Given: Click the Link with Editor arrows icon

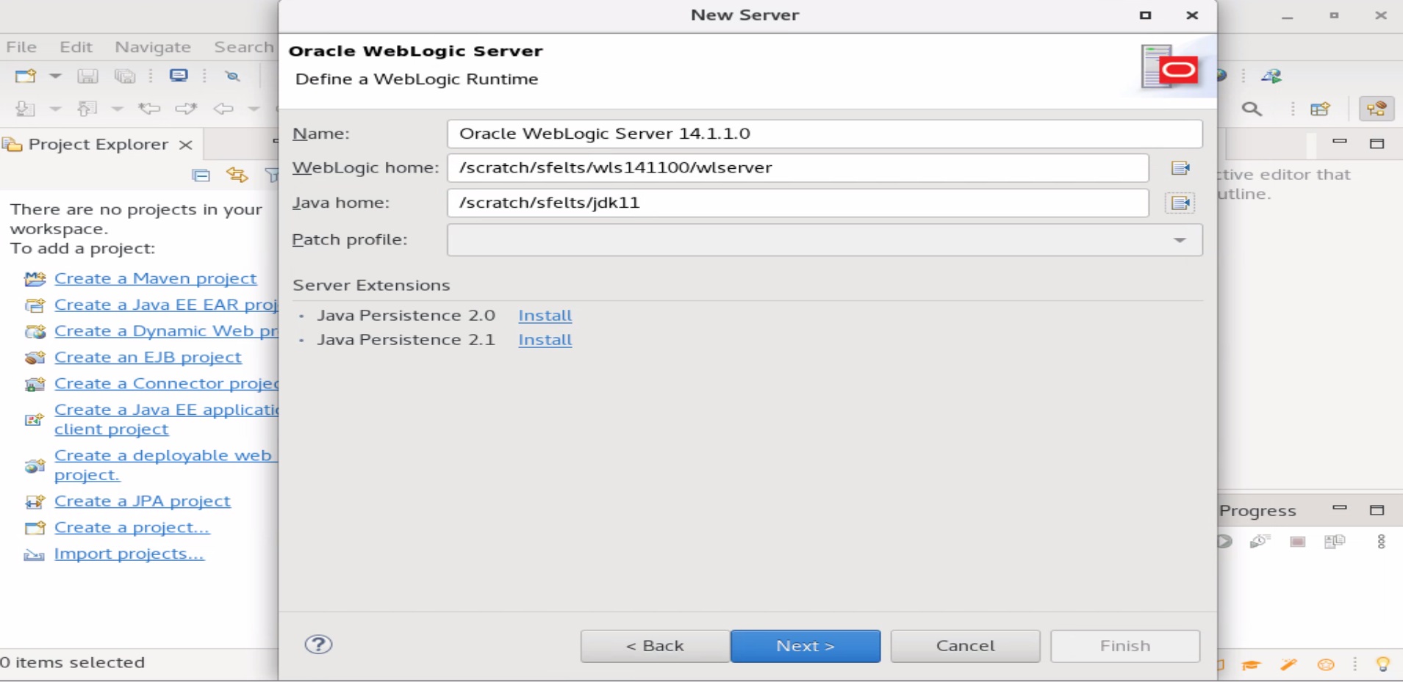Looking at the screenshot, I should pos(237,175).
